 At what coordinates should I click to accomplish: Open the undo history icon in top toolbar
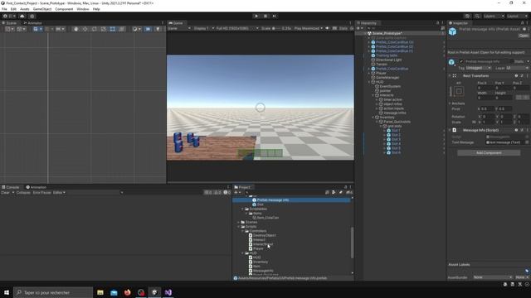tap(467, 17)
